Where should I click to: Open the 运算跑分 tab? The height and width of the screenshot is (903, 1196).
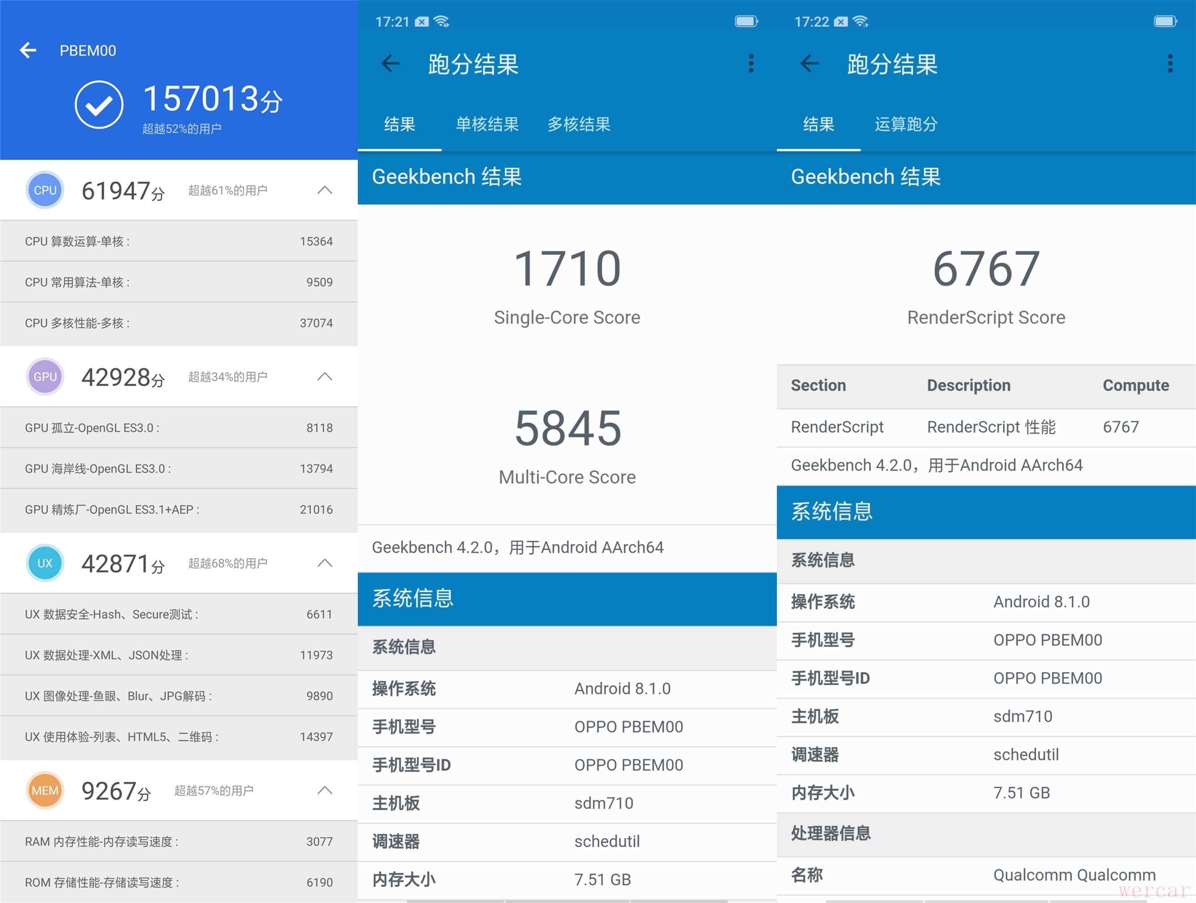click(x=906, y=124)
